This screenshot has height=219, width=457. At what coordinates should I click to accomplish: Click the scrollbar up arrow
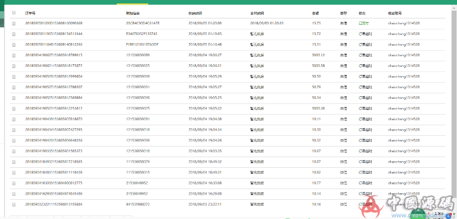pyautogui.click(x=453, y=7)
